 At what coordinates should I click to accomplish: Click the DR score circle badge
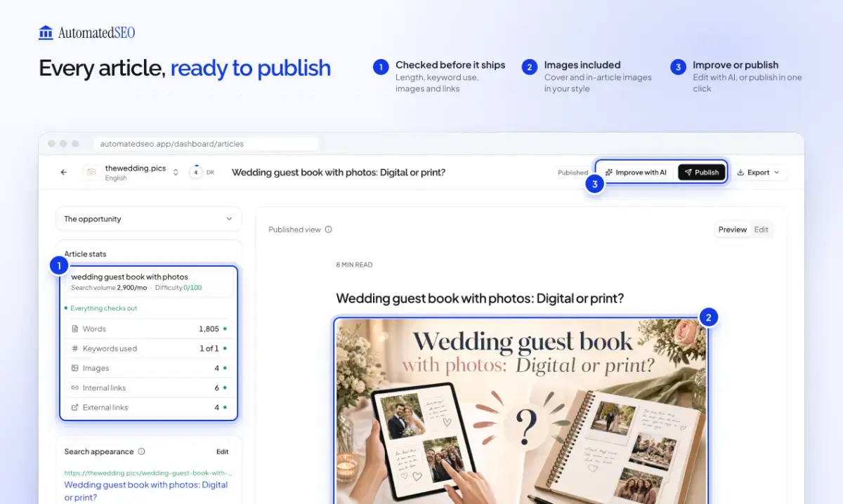point(196,173)
